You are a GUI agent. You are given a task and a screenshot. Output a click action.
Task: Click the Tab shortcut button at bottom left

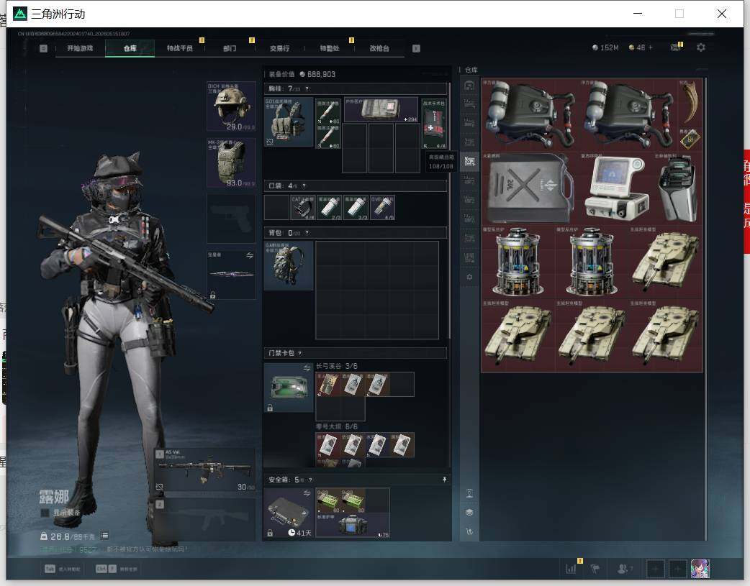coord(62,569)
